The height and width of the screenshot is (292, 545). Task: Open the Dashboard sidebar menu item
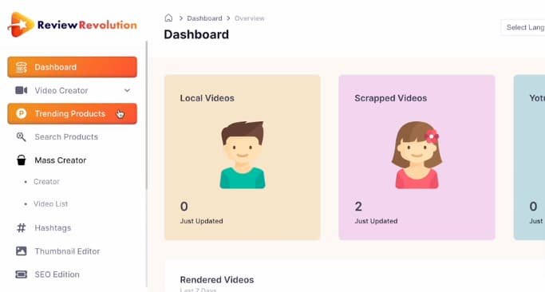pos(73,67)
